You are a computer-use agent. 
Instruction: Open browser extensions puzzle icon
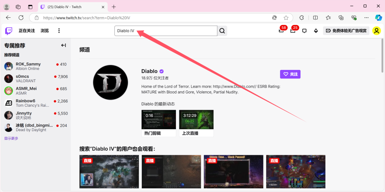pos(302,18)
